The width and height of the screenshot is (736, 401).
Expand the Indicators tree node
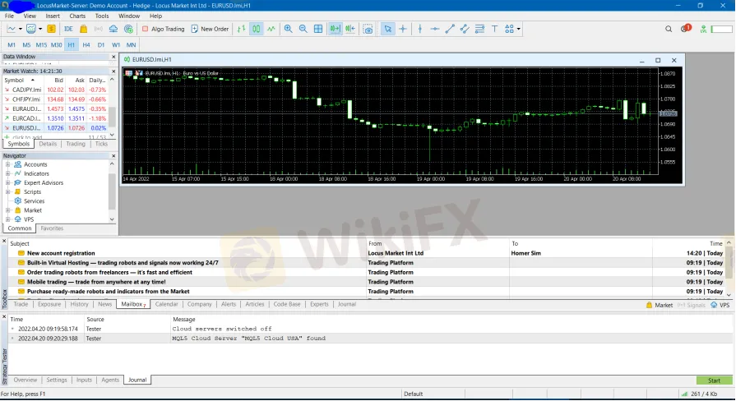(7, 173)
